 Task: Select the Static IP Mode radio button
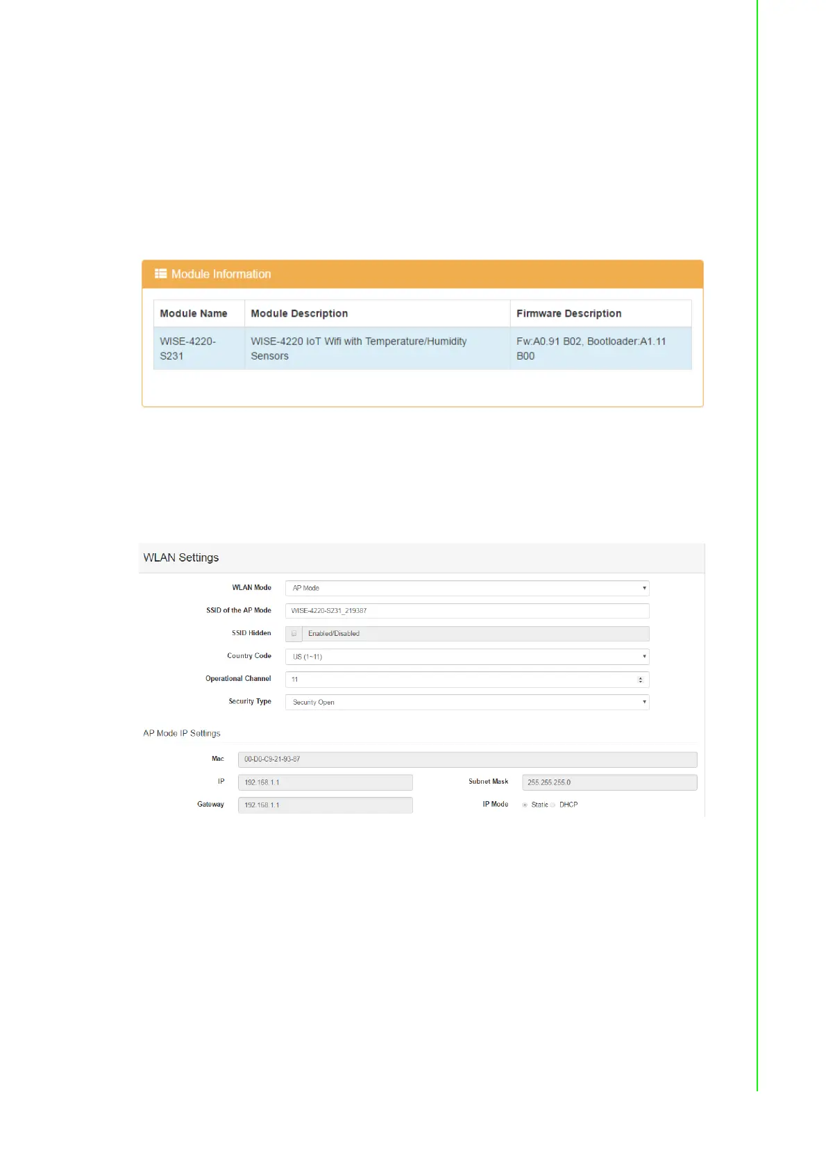pyautogui.click(x=525, y=805)
